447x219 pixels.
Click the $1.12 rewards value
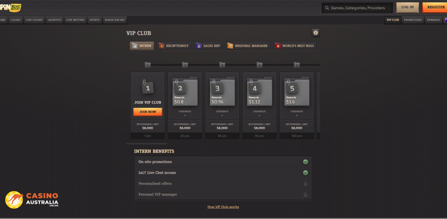(x=254, y=102)
